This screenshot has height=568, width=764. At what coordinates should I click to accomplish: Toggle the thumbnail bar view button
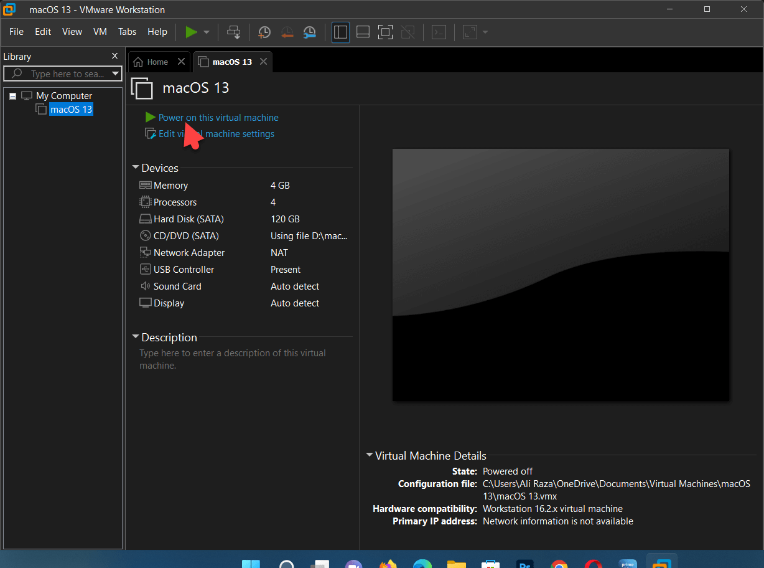[x=363, y=32]
